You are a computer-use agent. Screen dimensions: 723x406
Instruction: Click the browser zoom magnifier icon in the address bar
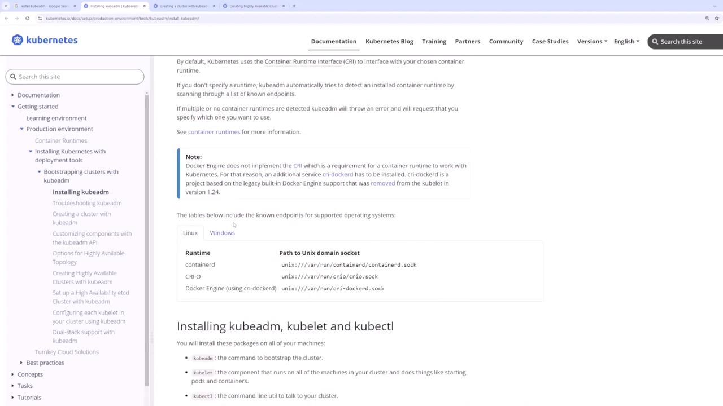click(707, 18)
